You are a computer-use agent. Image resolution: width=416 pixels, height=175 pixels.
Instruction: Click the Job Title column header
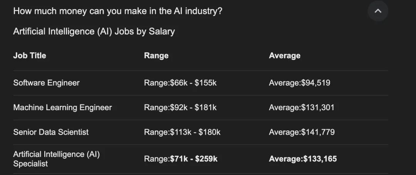(x=30, y=56)
